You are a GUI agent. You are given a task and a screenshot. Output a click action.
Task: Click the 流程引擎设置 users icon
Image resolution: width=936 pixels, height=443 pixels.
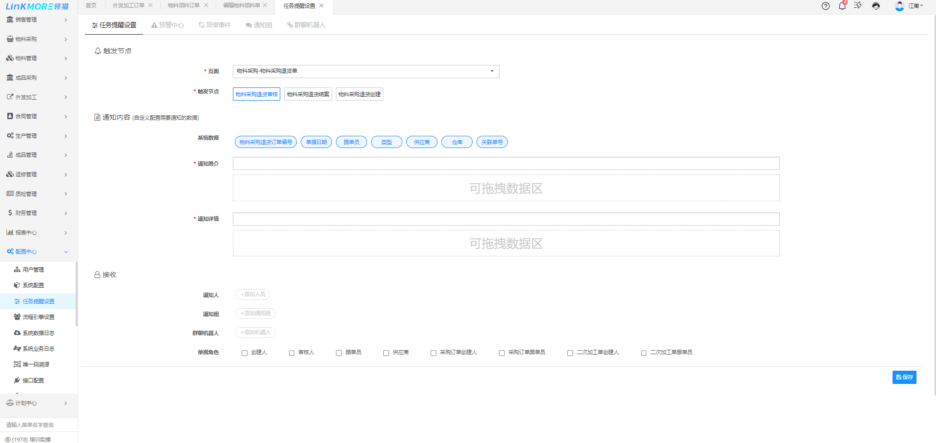click(17, 317)
